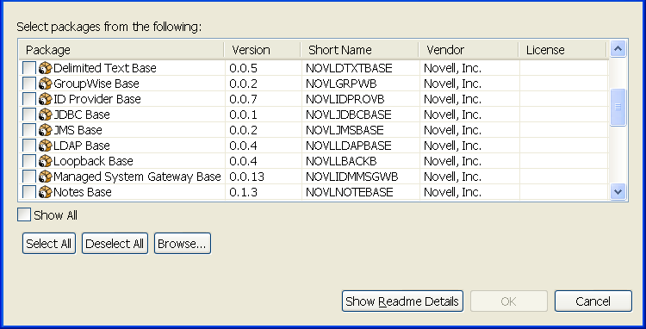Viewport: 646px width, 329px height.
Task: Check the Delimited Text Base checkbox
Action: 28,68
